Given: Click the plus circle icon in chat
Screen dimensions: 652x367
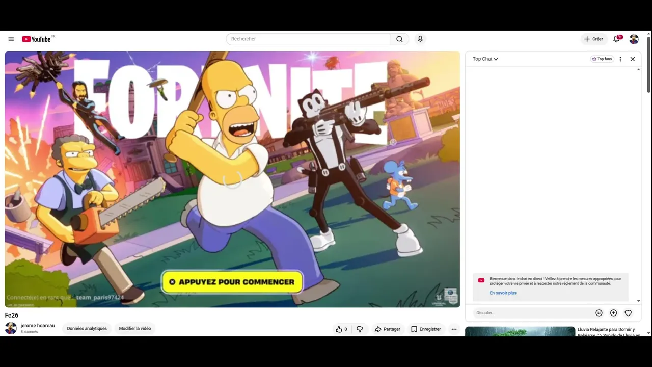Looking at the screenshot, I should pos(614,313).
